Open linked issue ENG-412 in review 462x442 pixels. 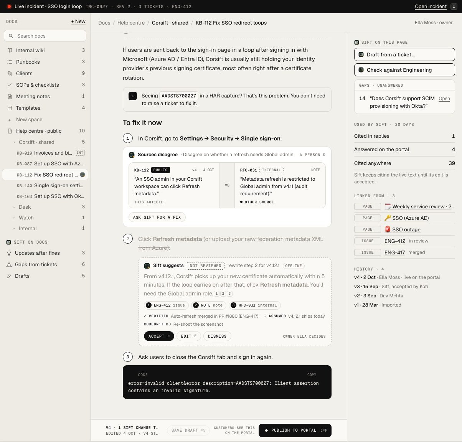pos(395,241)
